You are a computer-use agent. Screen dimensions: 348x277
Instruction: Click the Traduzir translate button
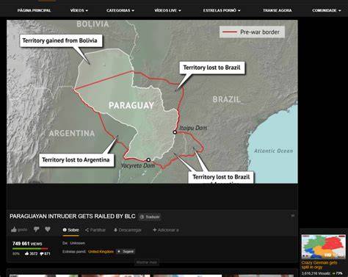tap(150, 217)
